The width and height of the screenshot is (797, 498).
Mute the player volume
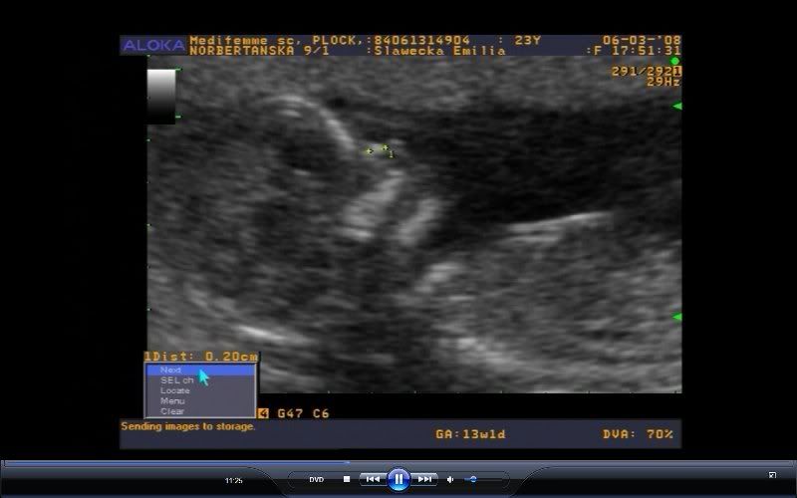point(450,479)
